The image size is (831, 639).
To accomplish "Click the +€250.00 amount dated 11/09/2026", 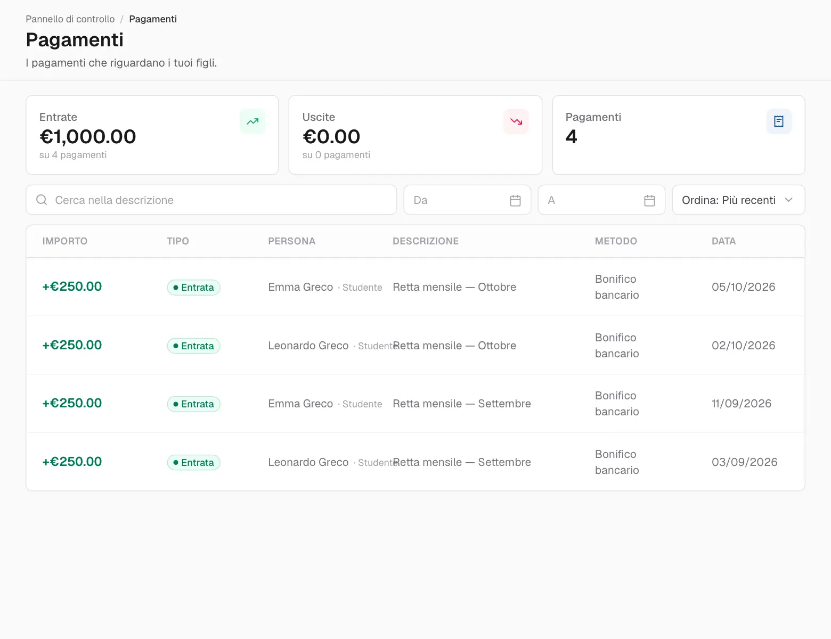I will [x=72, y=403].
